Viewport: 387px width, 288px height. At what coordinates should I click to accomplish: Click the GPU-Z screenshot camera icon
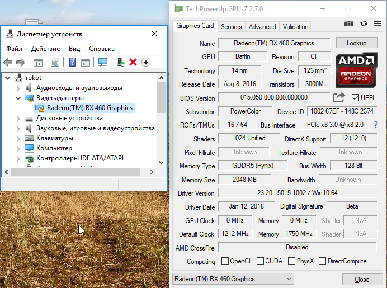click(349, 23)
